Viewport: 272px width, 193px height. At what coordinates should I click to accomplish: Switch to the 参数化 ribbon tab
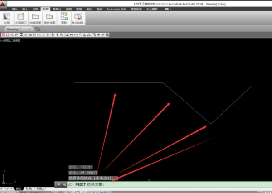(57, 9)
